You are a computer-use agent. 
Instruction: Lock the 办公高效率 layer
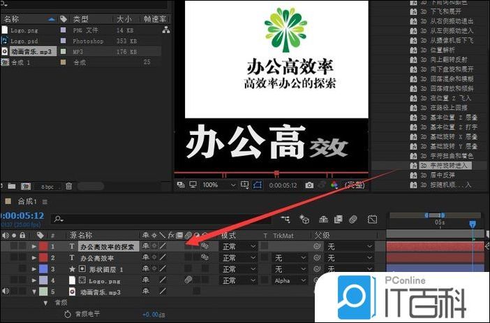pos(22,257)
